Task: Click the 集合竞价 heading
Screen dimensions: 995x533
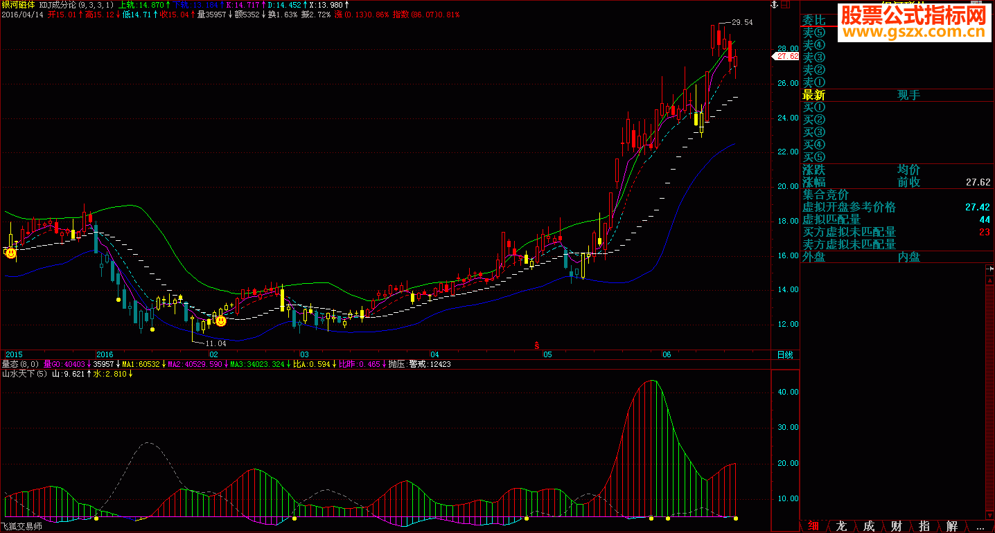Action: pyautogui.click(x=826, y=195)
